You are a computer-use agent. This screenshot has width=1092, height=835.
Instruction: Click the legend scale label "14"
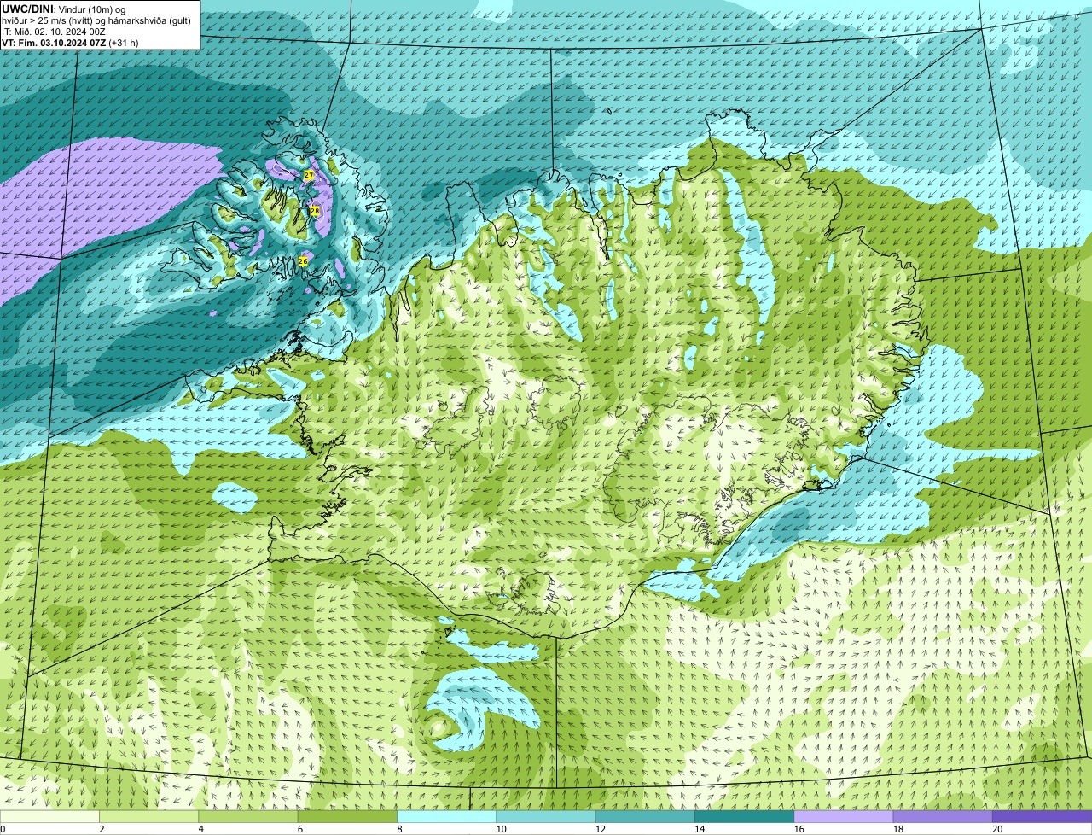(700, 829)
